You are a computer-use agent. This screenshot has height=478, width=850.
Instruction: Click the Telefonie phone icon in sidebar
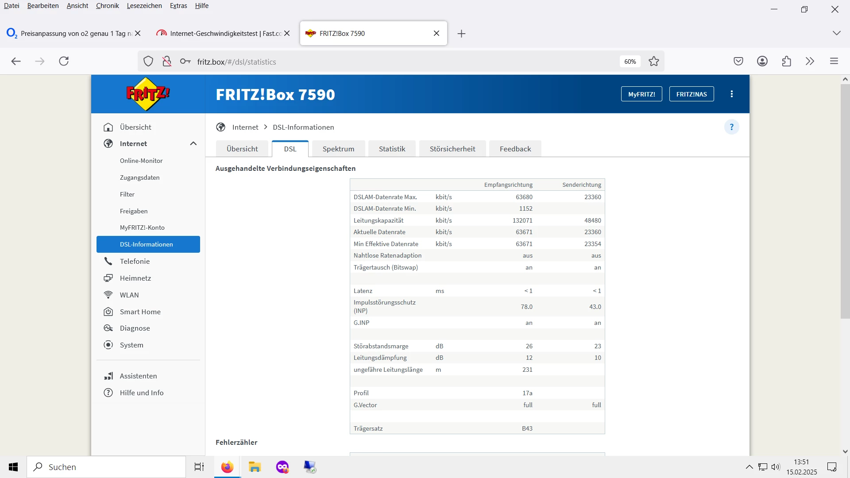[108, 261]
